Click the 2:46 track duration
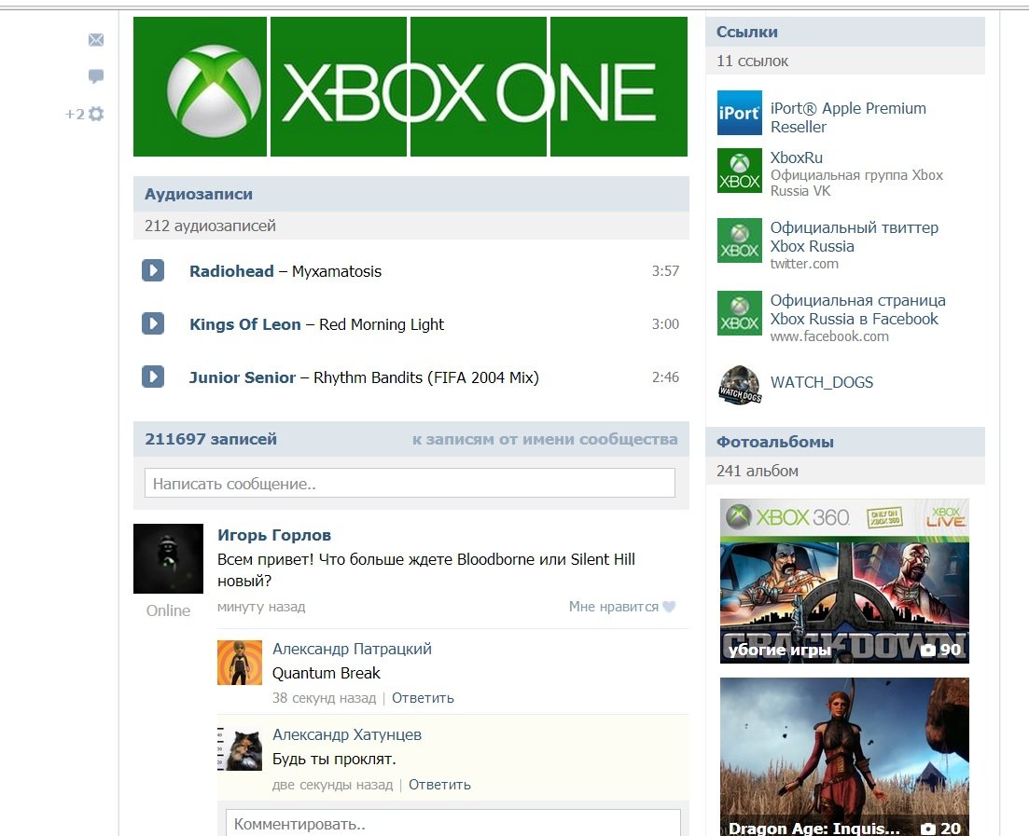1029x836 pixels. (665, 377)
